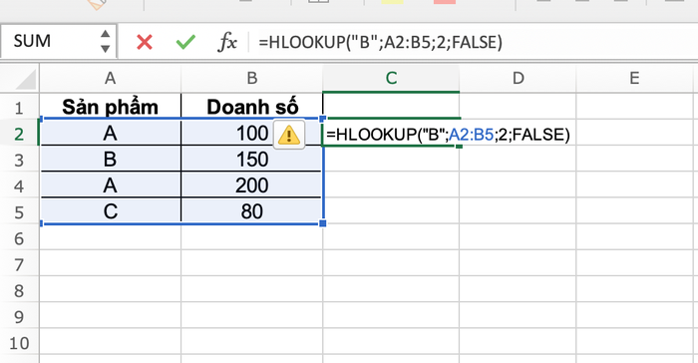Select row 10 header

[19, 343]
